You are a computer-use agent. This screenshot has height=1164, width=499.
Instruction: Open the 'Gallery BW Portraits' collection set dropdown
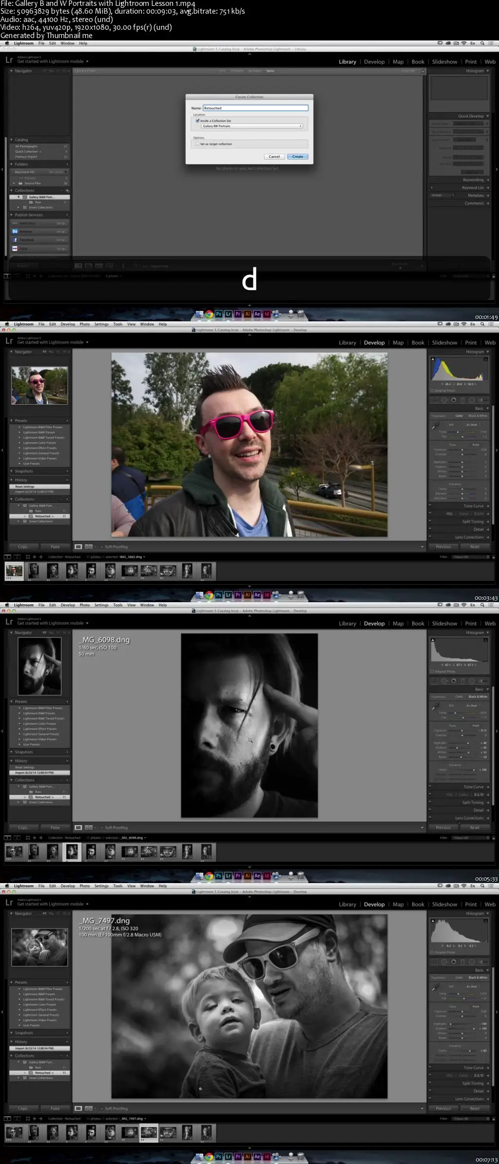point(252,126)
